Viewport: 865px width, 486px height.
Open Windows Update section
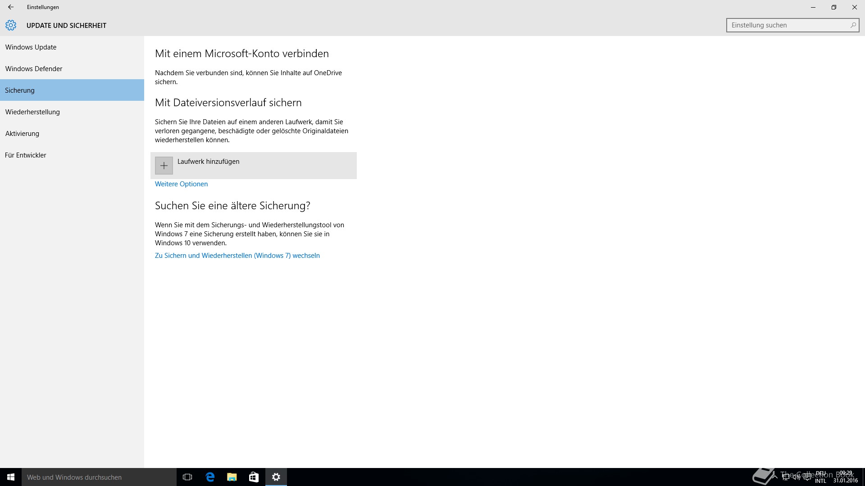coord(72,47)
